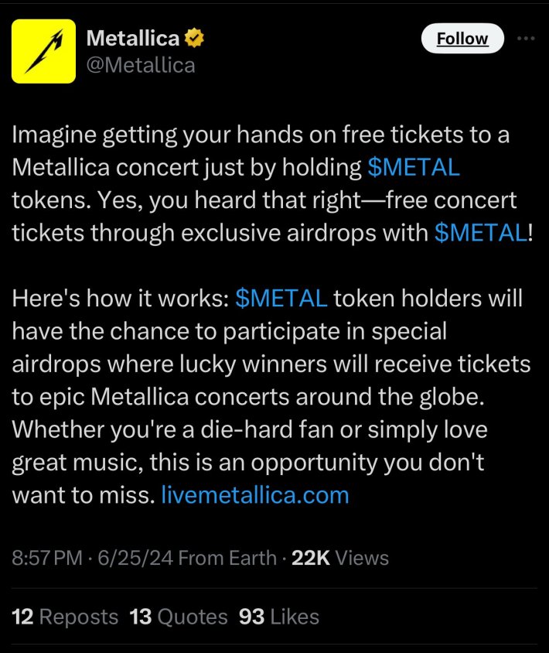Follow the Metallica account

click(462, 39)
